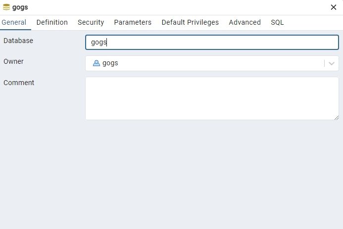Click the gogs dialog title text
This screenshot has width=343, height=229.
[20, 7]
